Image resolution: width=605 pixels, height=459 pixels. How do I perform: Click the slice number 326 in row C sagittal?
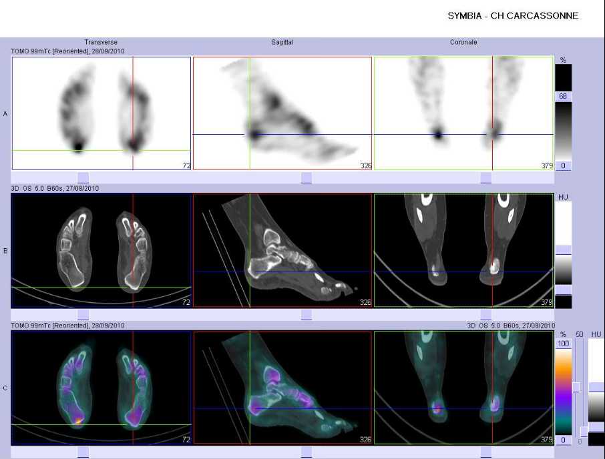pyautogui.click(x=366, y=440)
